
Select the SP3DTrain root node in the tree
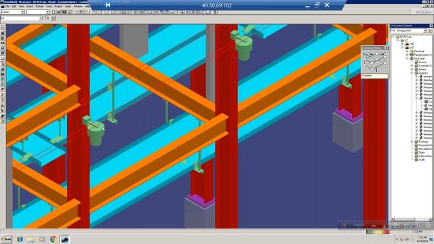coord(406,37)
